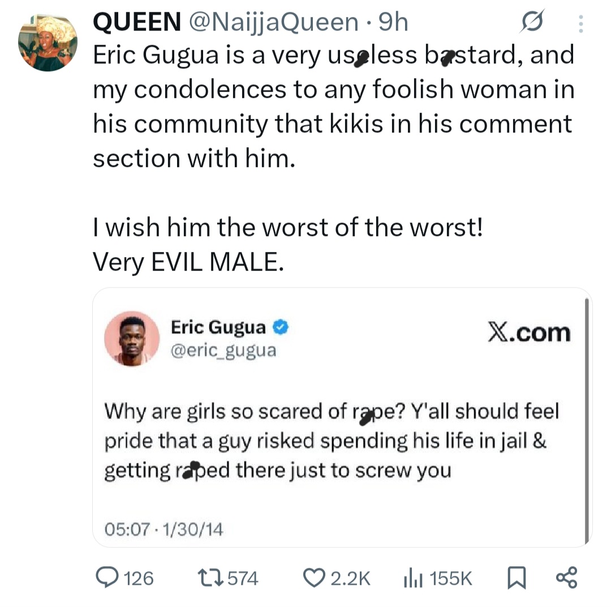Open the @eric_gugua handle
Screen dimensions: 611x607
tap(223, 350)
